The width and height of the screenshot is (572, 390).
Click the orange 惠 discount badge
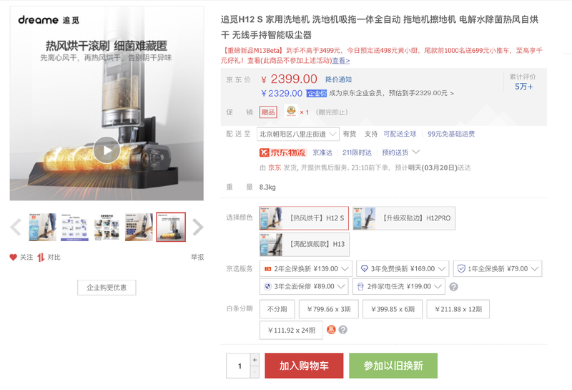coord(331,330)
